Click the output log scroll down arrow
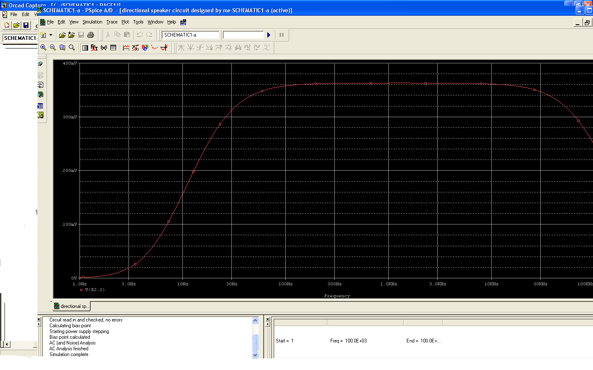This screenshot has height=370, width=593. [255, 355]
